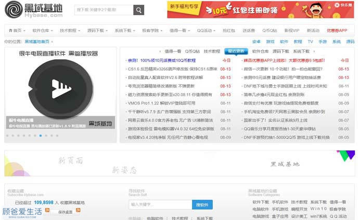This screenshot has width=359, height=220.
Task: Open 影视VIP in navigation bar
Action: [x=292, y=31]
